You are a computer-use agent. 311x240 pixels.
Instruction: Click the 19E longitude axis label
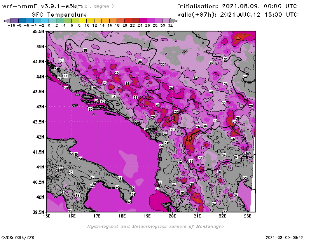147,216
